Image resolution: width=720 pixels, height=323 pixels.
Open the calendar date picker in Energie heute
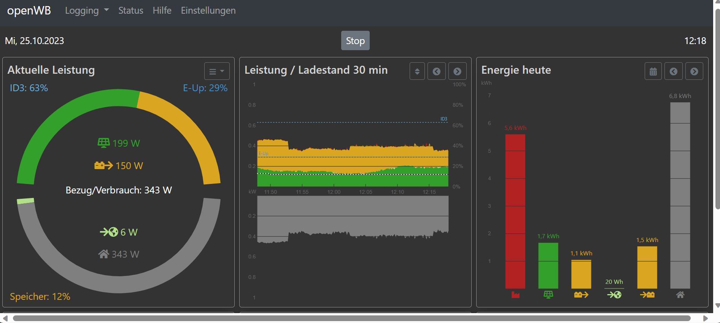point(653,71)
